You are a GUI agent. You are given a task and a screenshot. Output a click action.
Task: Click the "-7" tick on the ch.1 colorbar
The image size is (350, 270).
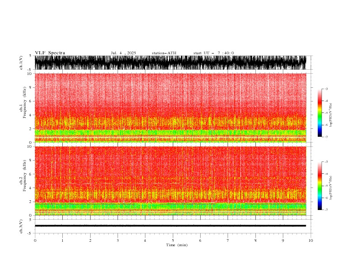click(326, 137)
